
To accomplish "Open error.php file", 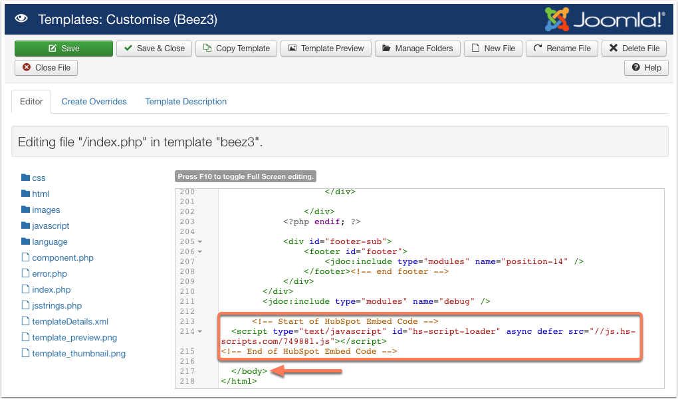I will pyautogui.click(x=49, y=274).
